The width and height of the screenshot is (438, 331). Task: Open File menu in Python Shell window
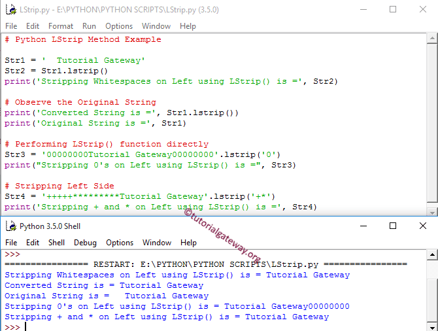pos(11,243)
